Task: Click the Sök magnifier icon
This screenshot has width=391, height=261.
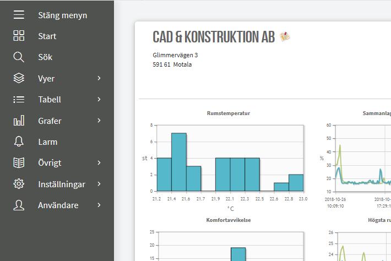Action: (19, 57)
